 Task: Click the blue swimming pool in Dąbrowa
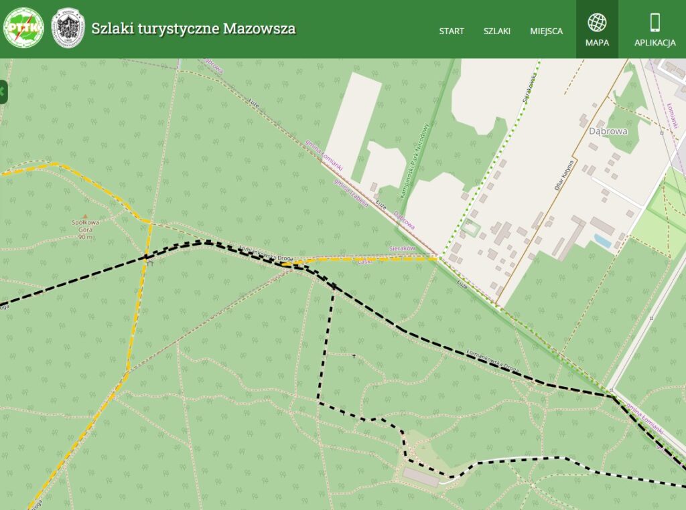(603, 240)
